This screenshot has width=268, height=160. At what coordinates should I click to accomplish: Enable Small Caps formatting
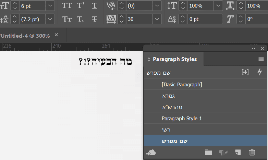(x=67, y=19)
